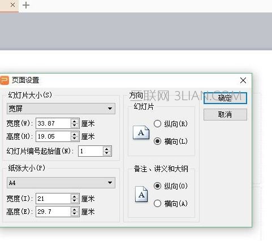Increase slide 宽度(W) with up arrow
This screenshot has height=241, width=272.
75,121
